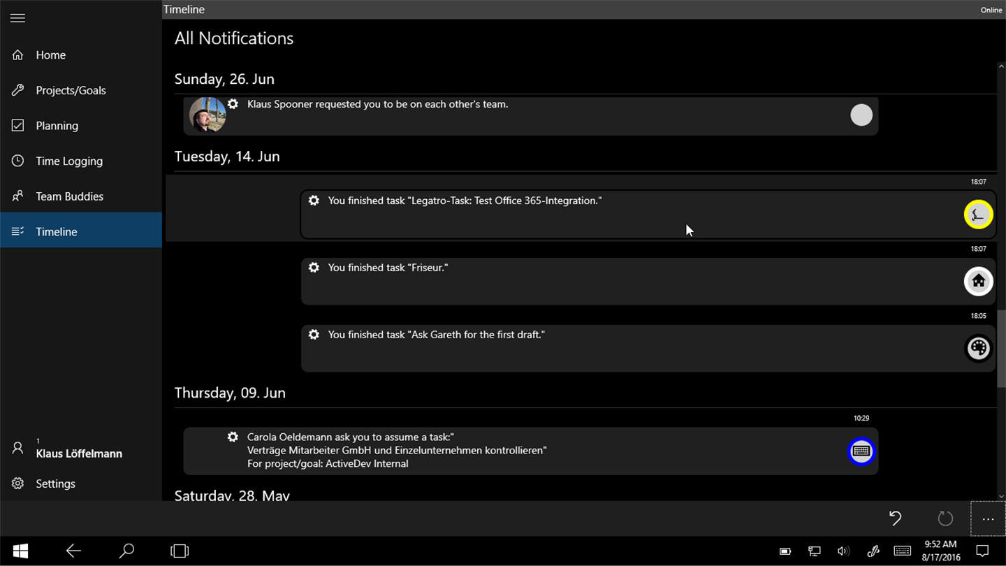Click the palette icon on Ask Gareth notification

pos(978,348)
